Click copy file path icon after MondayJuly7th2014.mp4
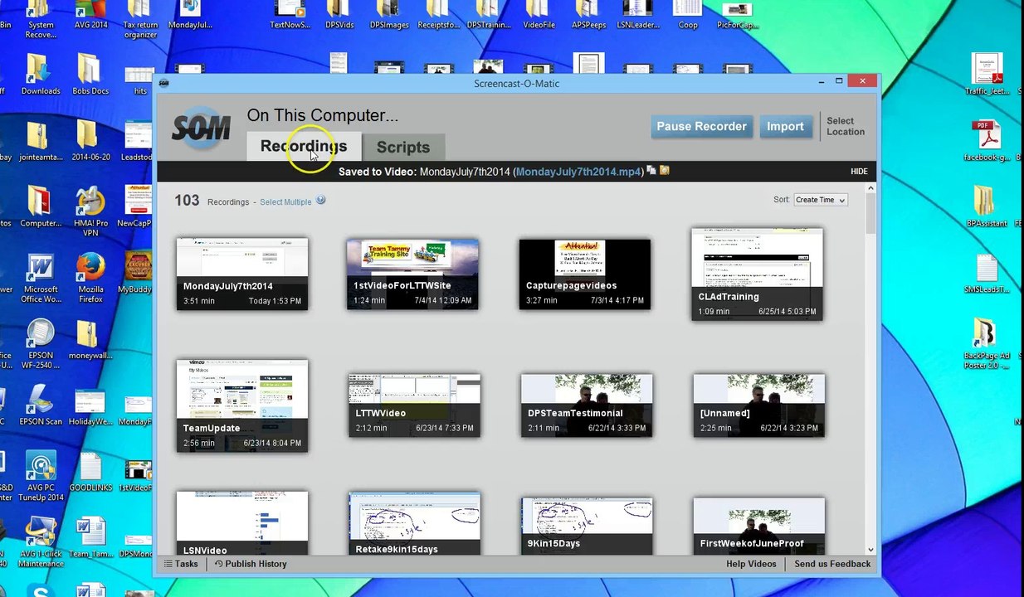 tap(651, 170)
